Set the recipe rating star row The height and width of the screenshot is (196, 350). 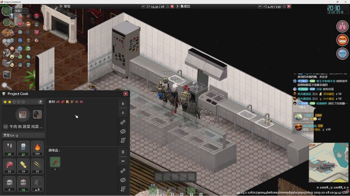(14, 102)
